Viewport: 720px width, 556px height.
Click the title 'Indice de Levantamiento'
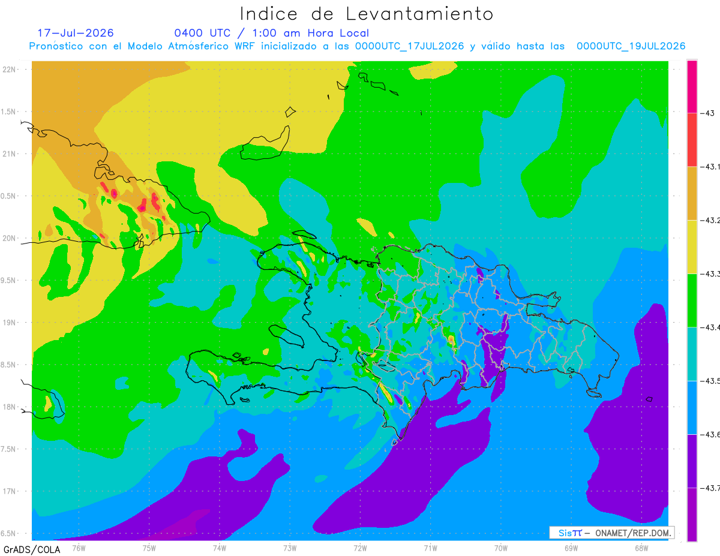coord(366,13)
